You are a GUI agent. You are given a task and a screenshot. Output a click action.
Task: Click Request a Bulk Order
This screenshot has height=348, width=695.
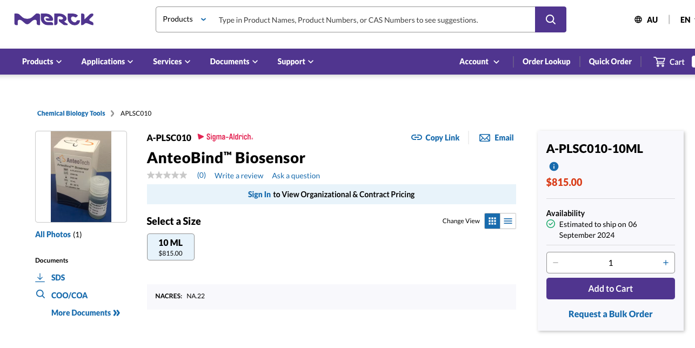pos(611,314)
